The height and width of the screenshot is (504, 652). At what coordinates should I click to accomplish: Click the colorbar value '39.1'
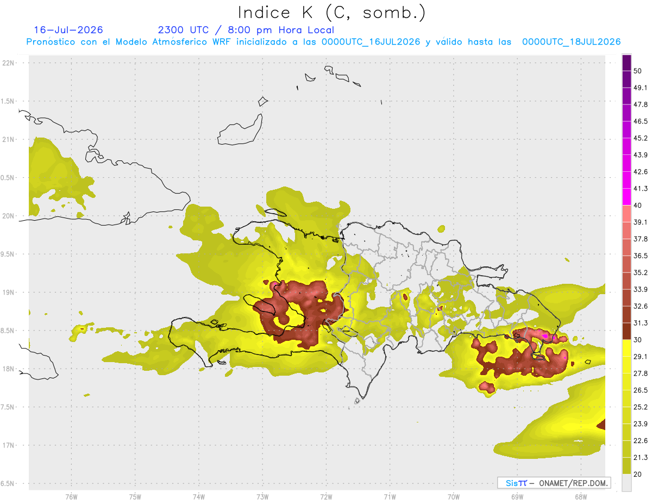pos(641,222)
